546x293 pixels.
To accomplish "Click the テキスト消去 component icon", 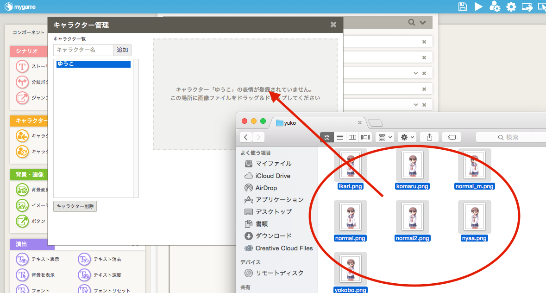I will [84, 259].
